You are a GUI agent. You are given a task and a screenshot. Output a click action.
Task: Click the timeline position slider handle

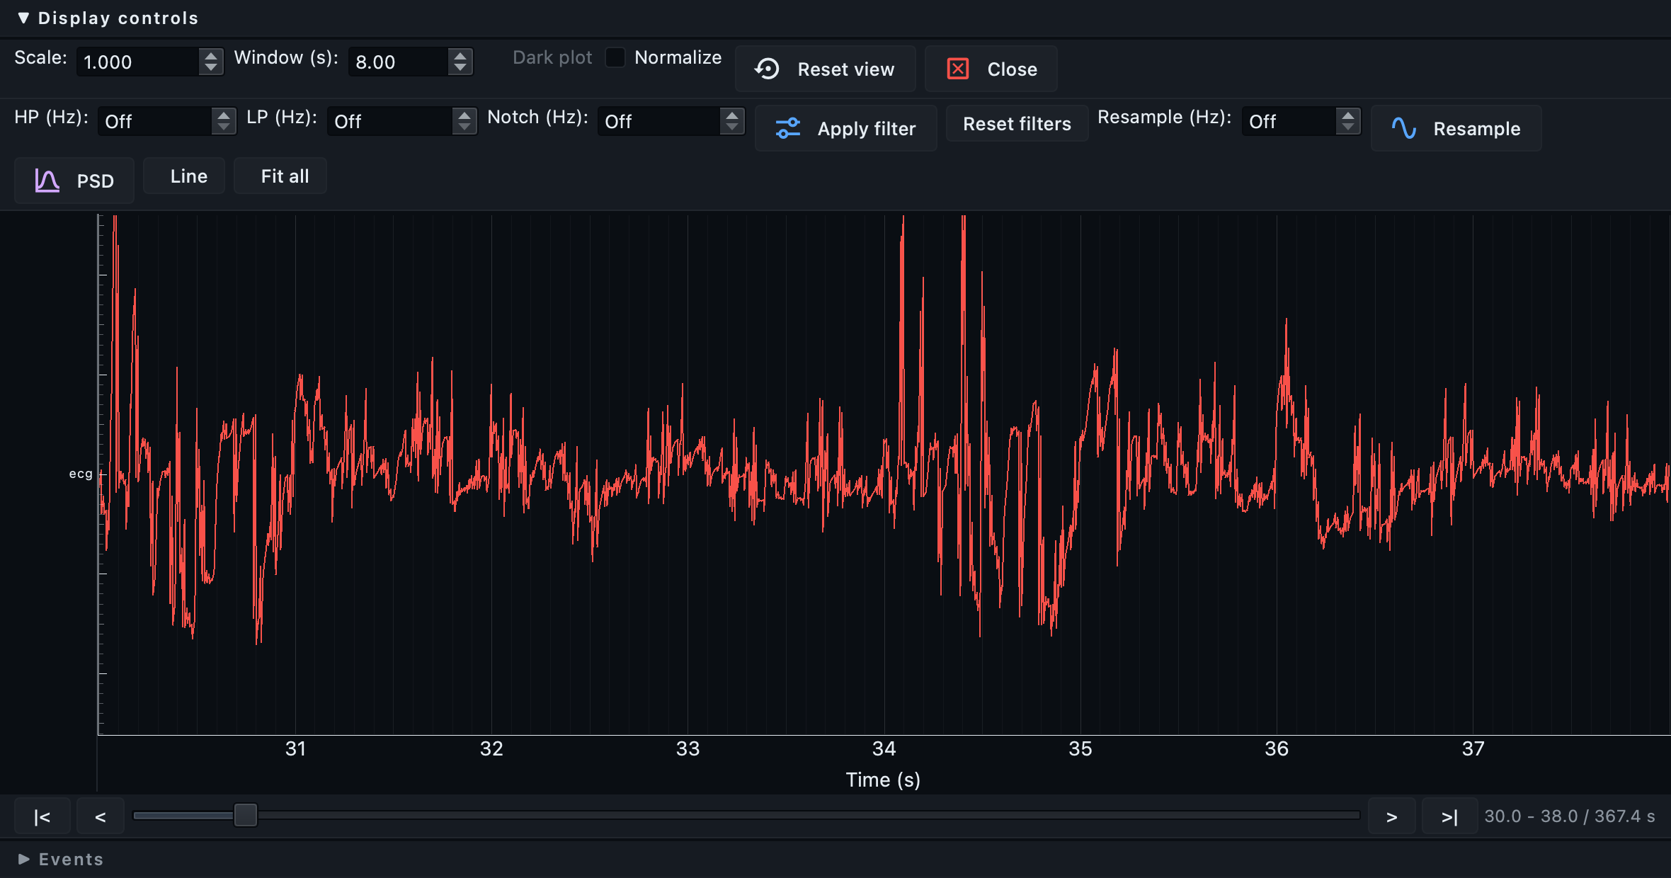pyautogui.click(x=246, y=816)
